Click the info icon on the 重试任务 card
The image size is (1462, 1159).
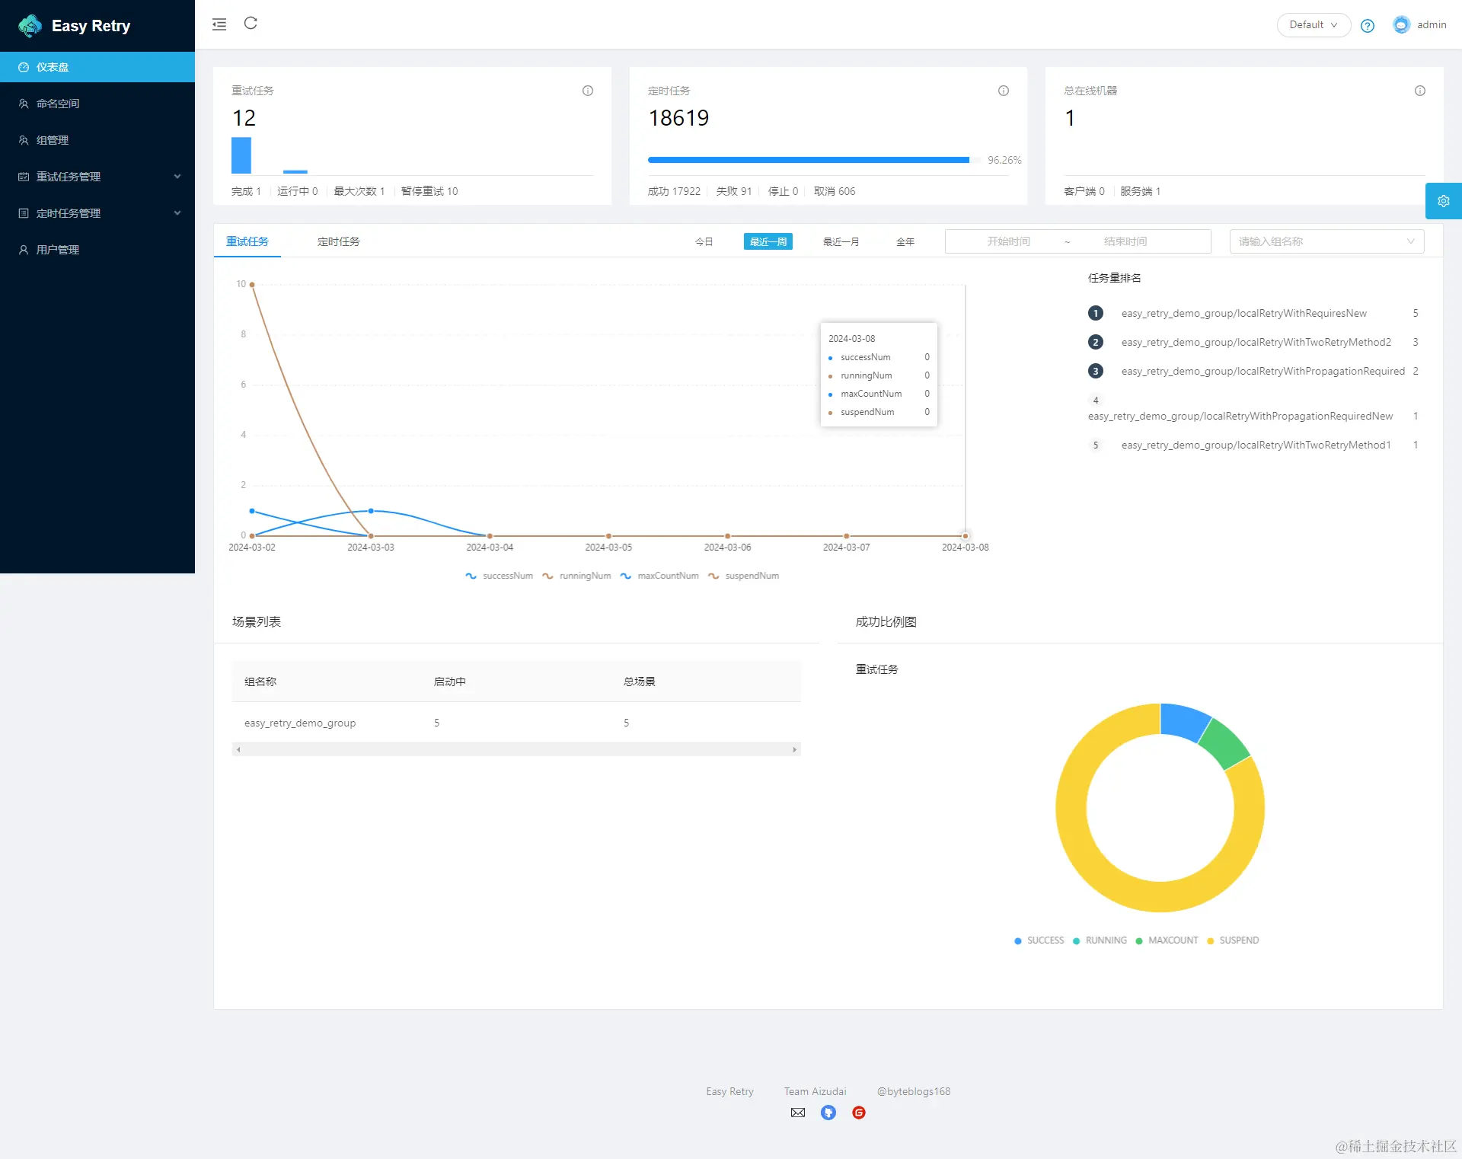(588, 91)
